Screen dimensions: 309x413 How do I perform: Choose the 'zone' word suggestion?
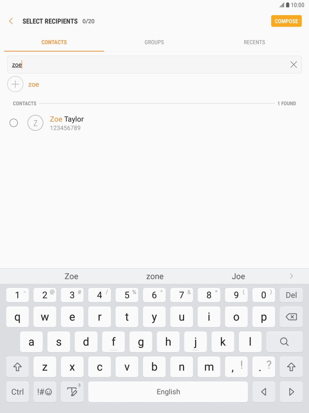pyautogui.click(x=155, y=276)
